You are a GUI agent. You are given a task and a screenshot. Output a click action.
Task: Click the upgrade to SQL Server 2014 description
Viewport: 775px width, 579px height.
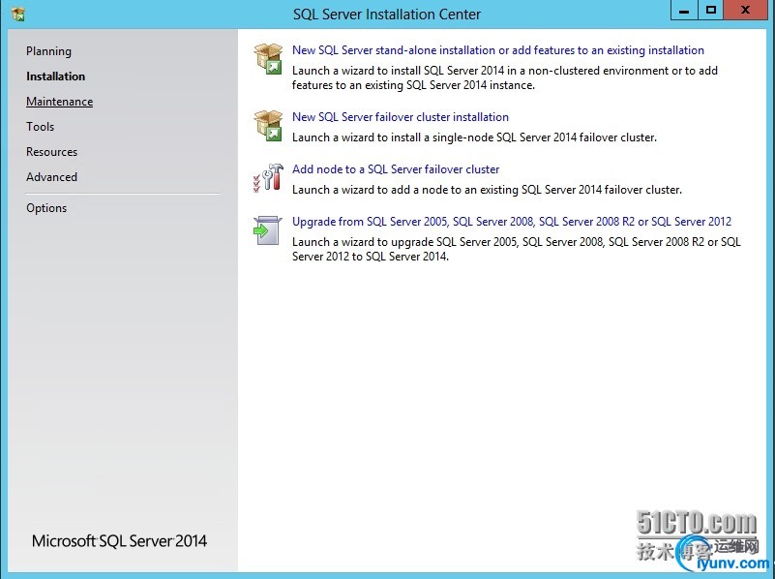pyautogui.click(x=516, y=249)
